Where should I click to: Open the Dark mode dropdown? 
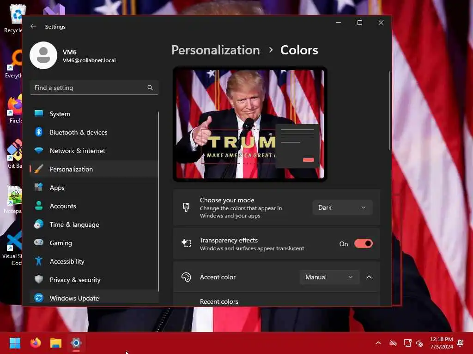pyautogui.click(x=342, y=207)
